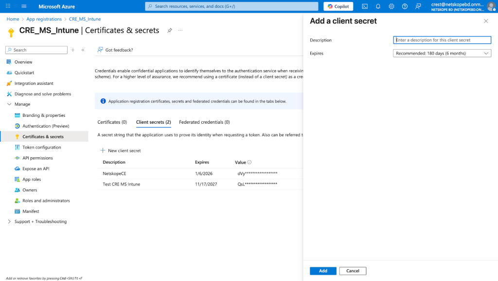Click the Add button

[x=323, y=271]
